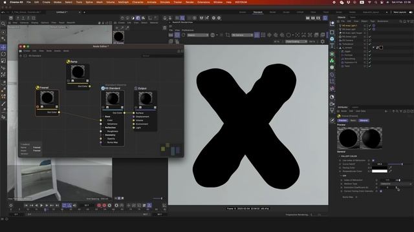Image resolution: width=414 pixels, height=232 pixels.
Task: Click the camera object icon in right palette
Action: coord(332,104)
